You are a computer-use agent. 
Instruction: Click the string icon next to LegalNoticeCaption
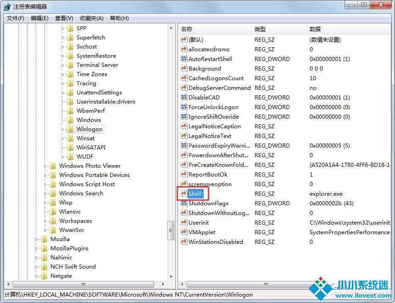[184, 126]
